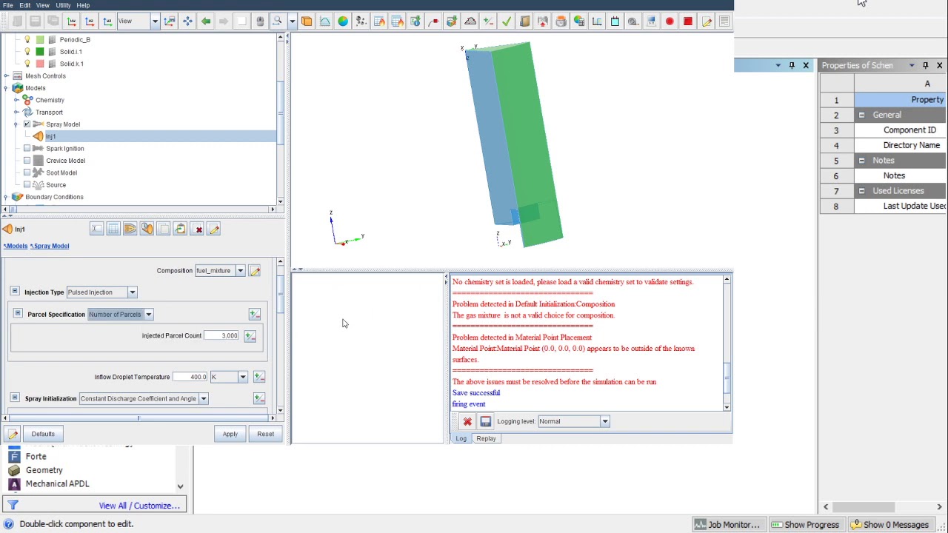
Task: Save the log with floppy disk icon
Action: click(x=485, y=421)
